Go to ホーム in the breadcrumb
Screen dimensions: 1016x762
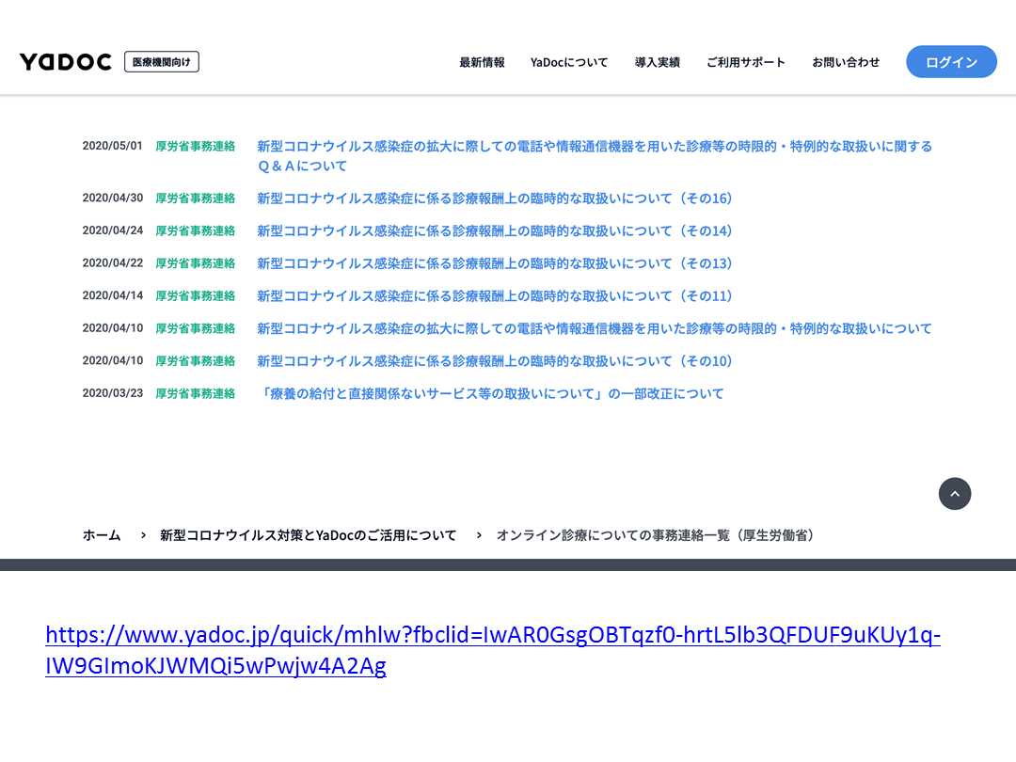point(102,535)
